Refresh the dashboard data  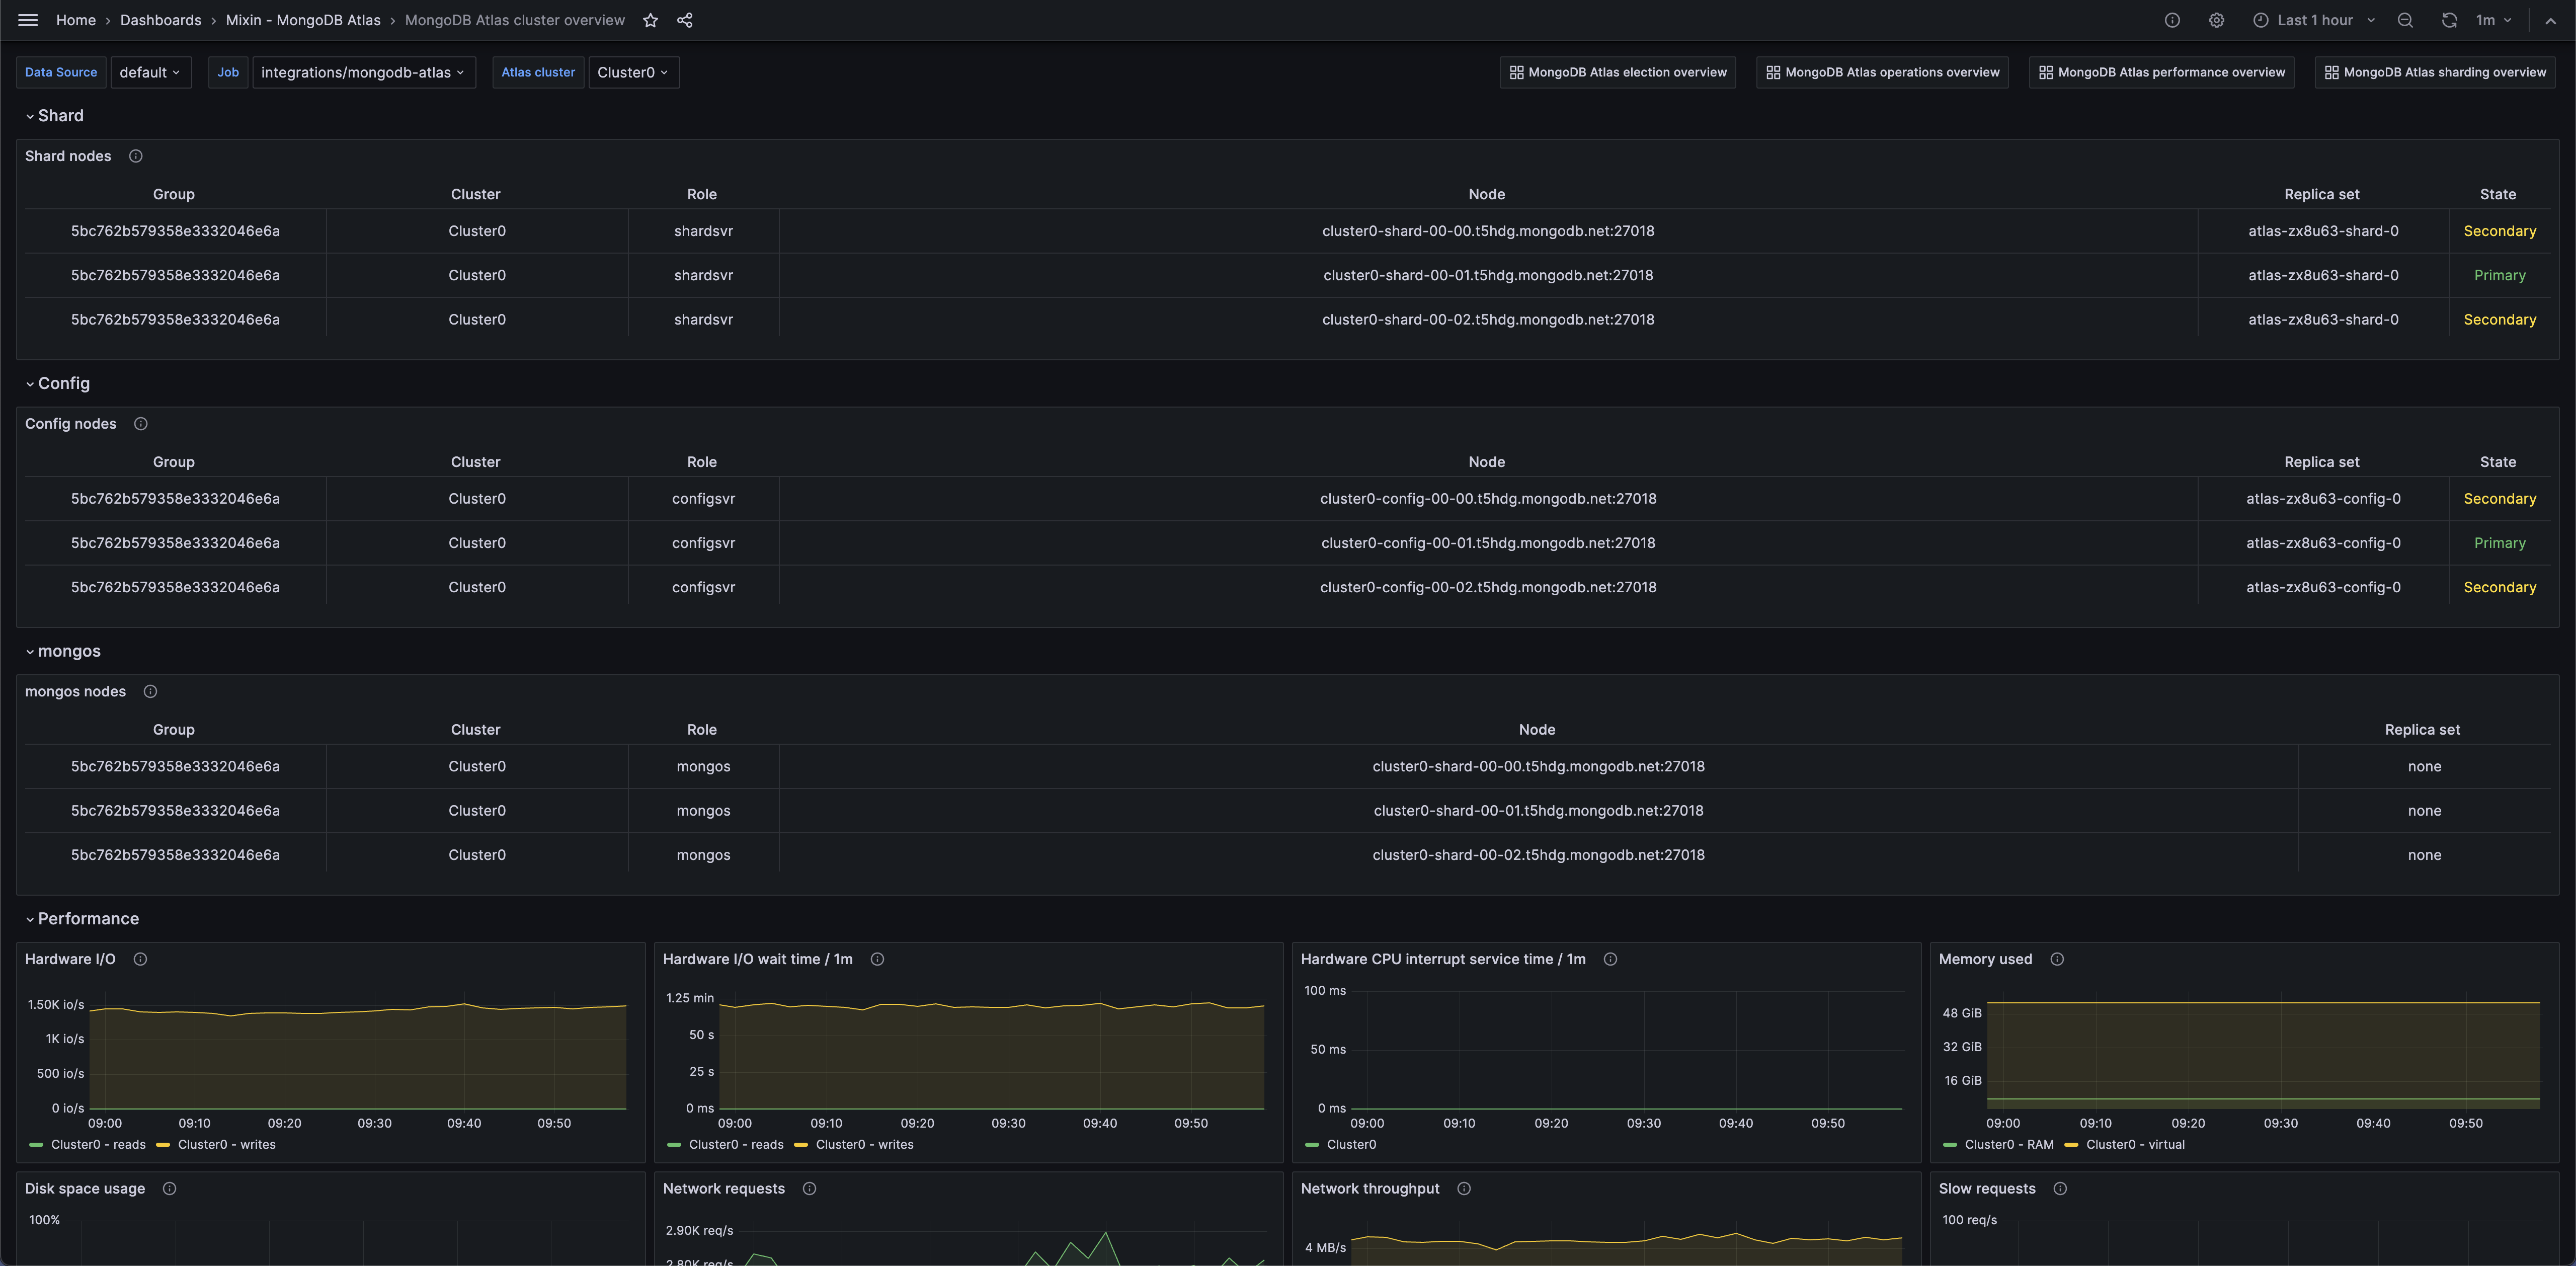(x=2449, y=20)
